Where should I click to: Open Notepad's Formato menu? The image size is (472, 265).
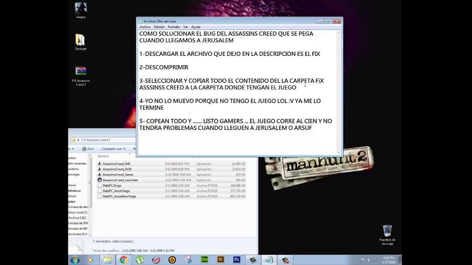coord(174,27)
